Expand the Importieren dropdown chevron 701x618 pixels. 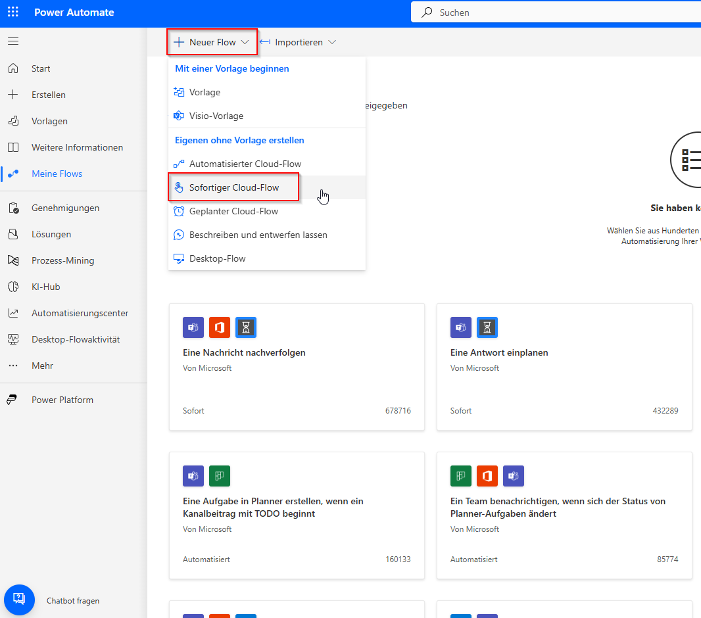(331, 42)
